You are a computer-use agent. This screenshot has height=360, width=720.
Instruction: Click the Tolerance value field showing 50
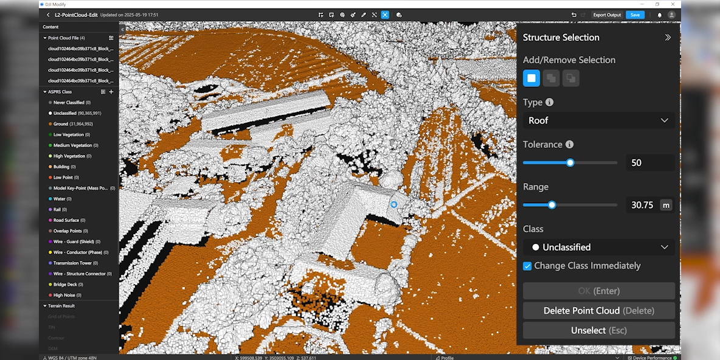(649, 163)
